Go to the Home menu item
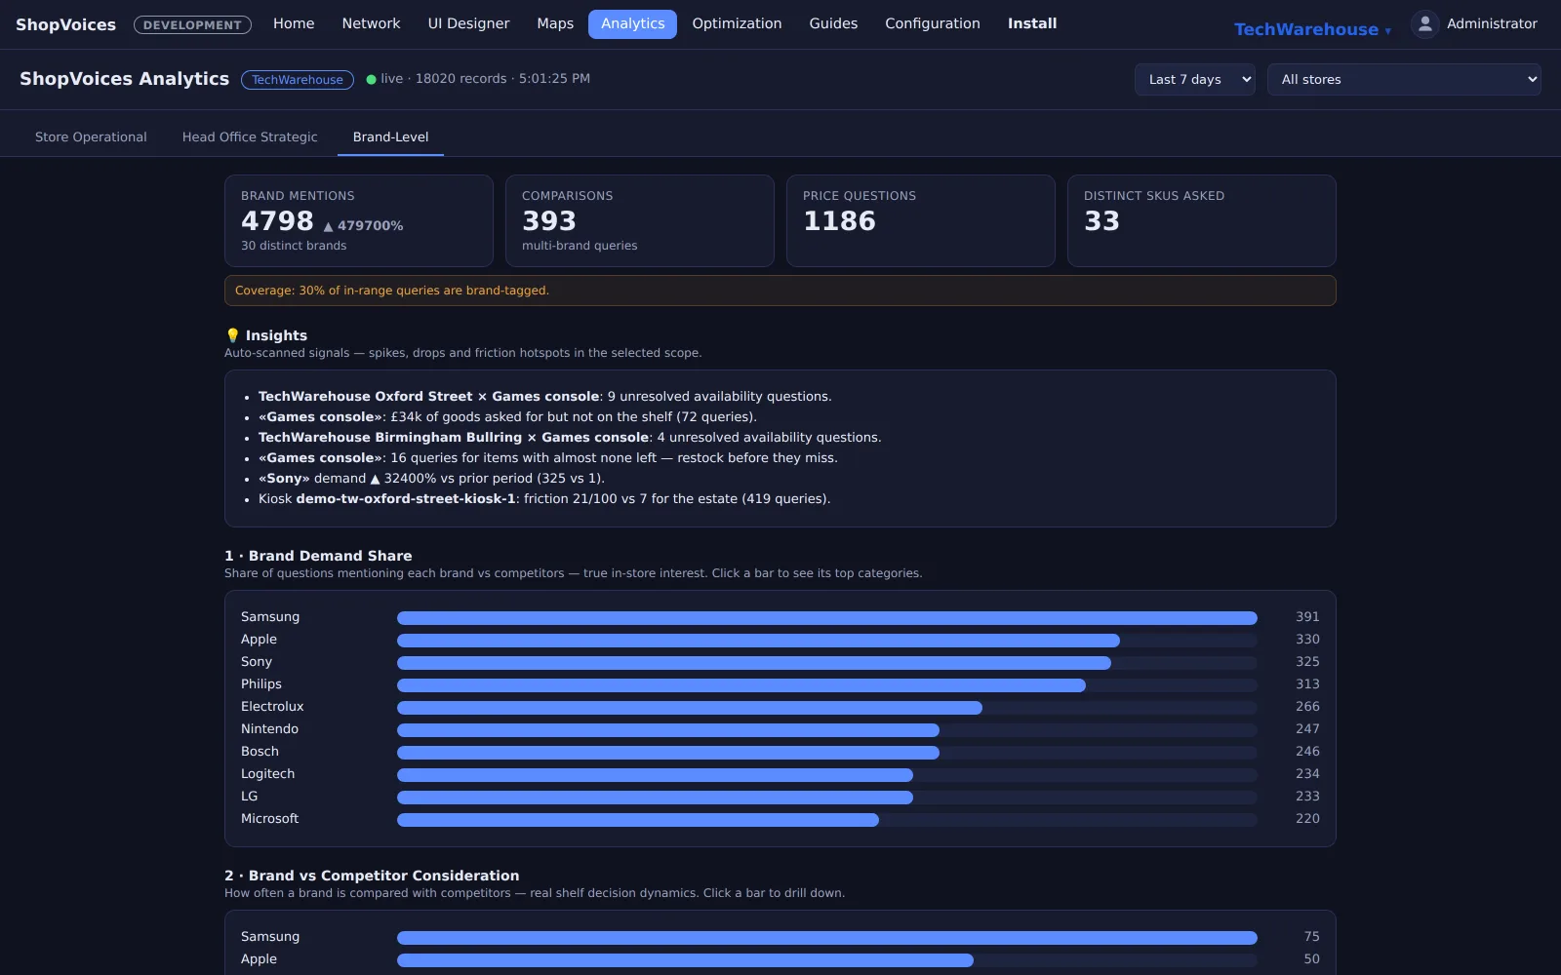 294,23
